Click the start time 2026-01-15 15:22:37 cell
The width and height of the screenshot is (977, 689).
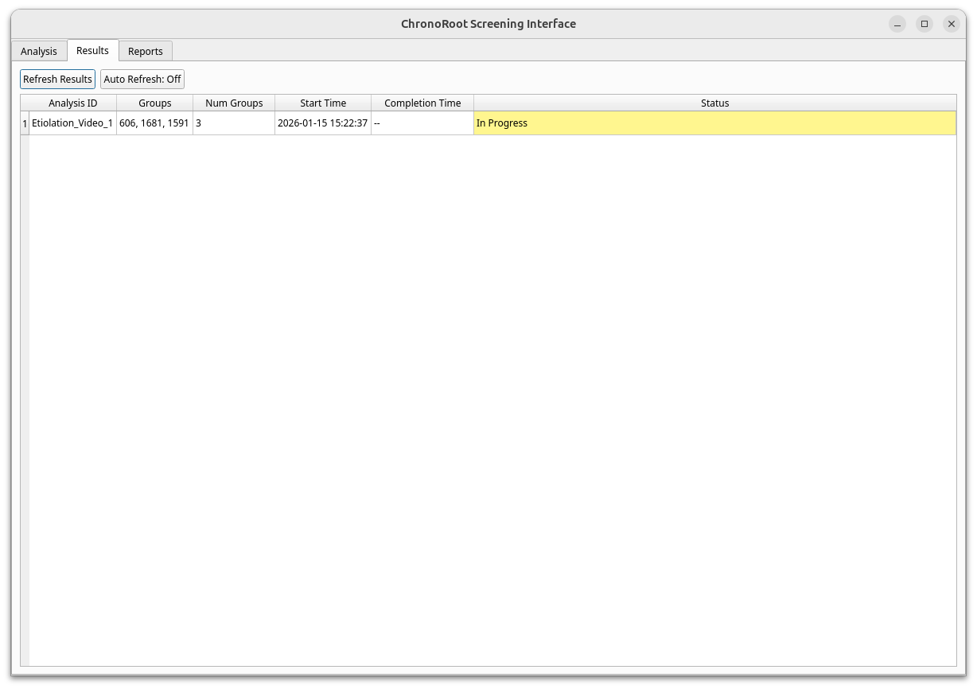click(x=323, y=123)
